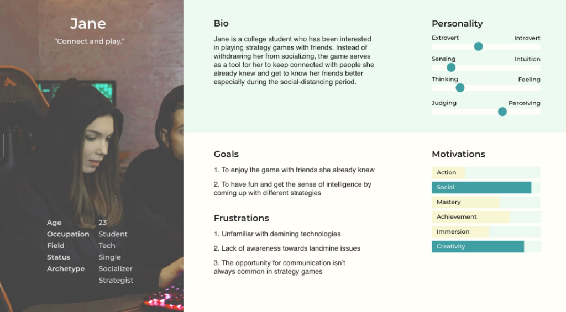Image resolution: width=566 pixels, height=312 pixels.
Task: Select the Creativity motivation bar
Action: click(x=486, y=246)
